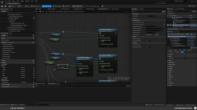Open the debug object dropdown

[93, 6]
